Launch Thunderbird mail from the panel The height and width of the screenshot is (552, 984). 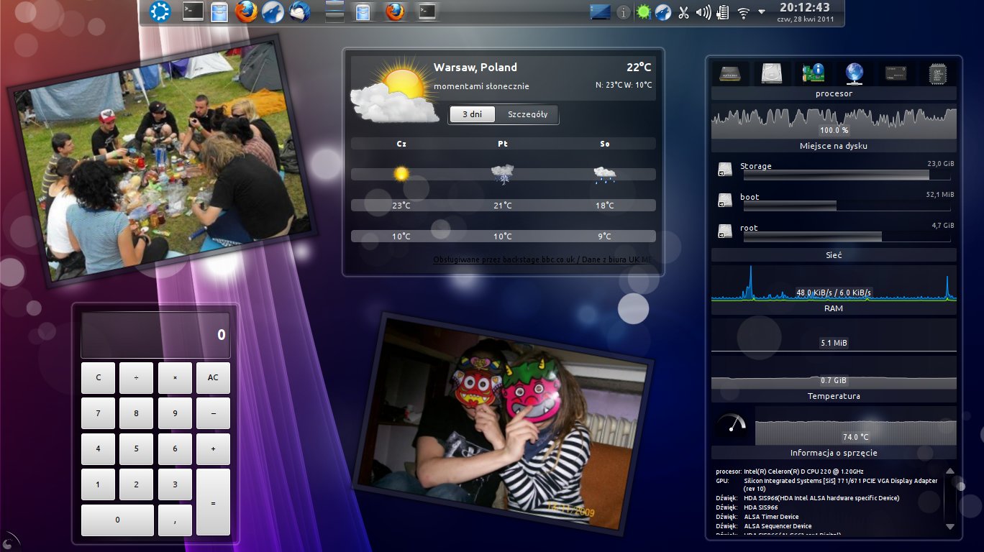pos(299,11)
